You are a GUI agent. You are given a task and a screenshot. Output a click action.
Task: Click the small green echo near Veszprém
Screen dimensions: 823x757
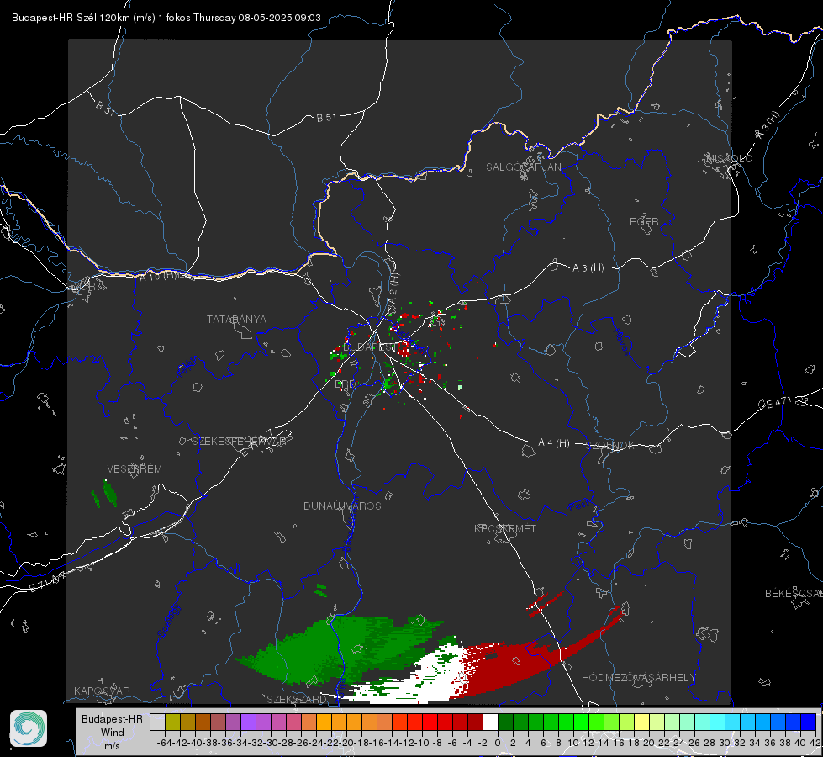coord(109,493)
